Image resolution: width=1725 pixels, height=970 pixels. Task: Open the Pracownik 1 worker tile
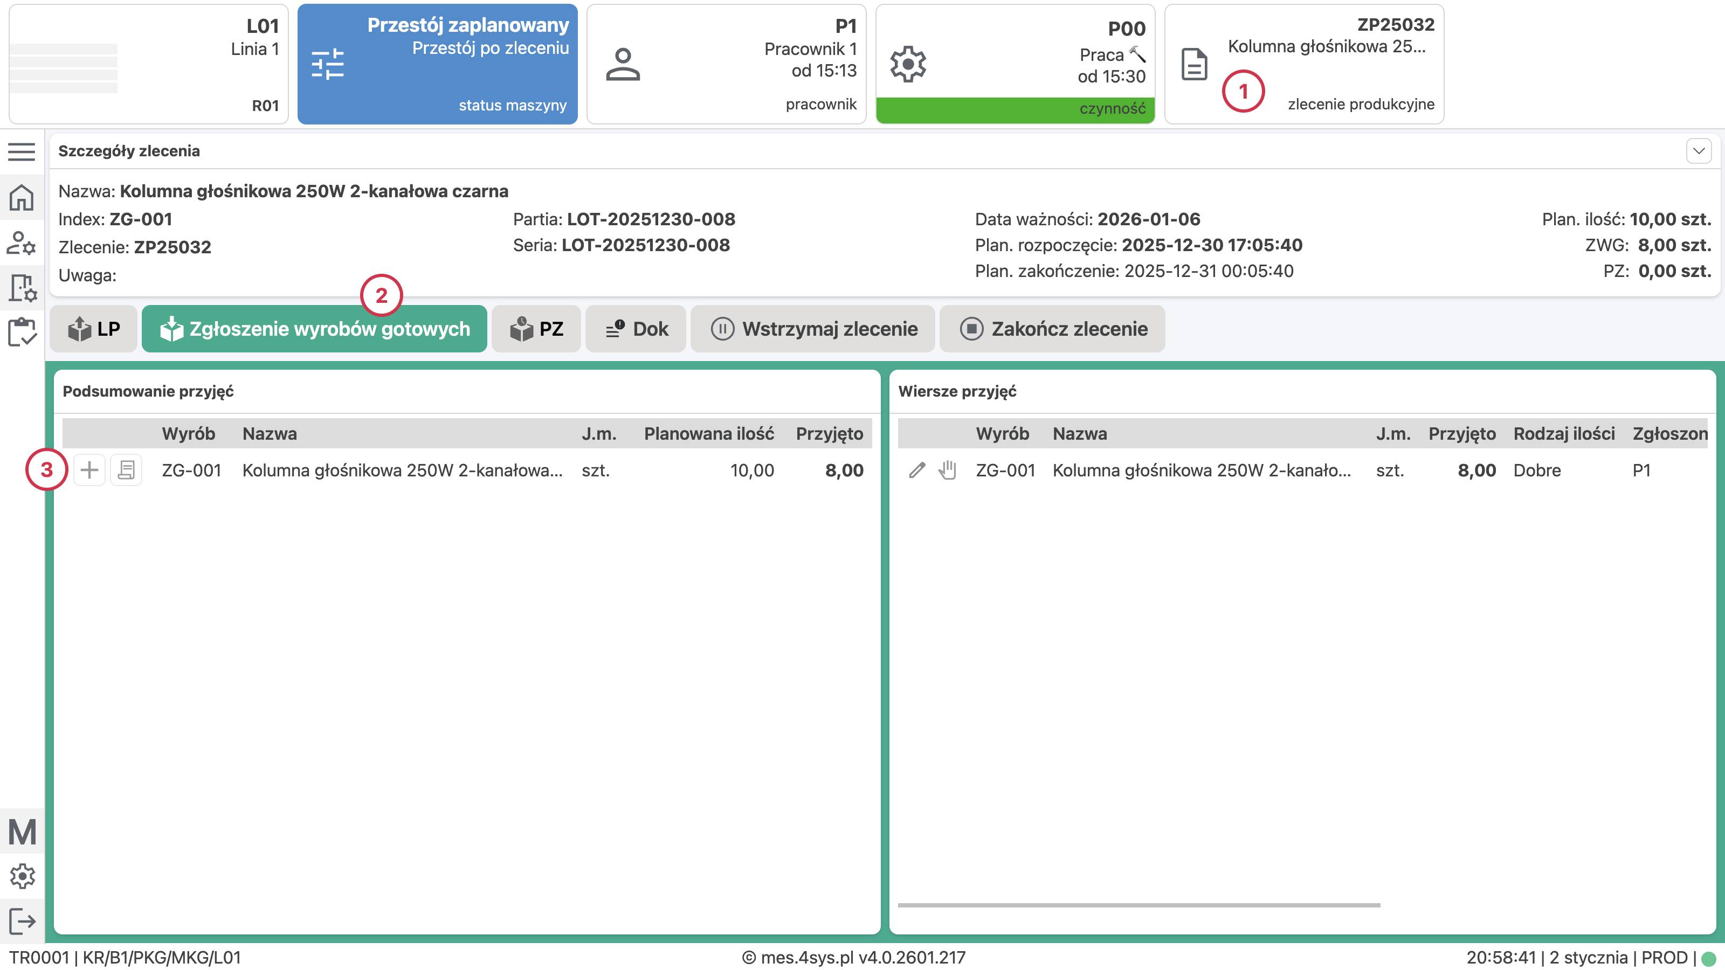tap(726, 64)
